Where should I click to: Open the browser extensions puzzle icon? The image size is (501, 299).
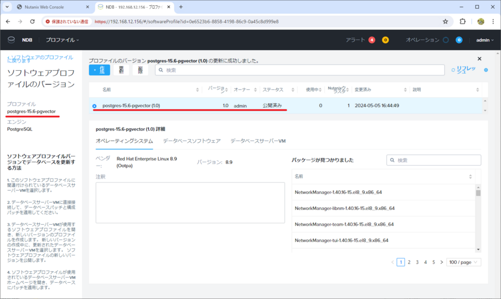(x=463, y=22)
